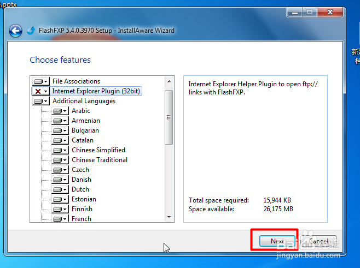Open Bulgarian language install dropdown
360x268 pixels.
60,130
